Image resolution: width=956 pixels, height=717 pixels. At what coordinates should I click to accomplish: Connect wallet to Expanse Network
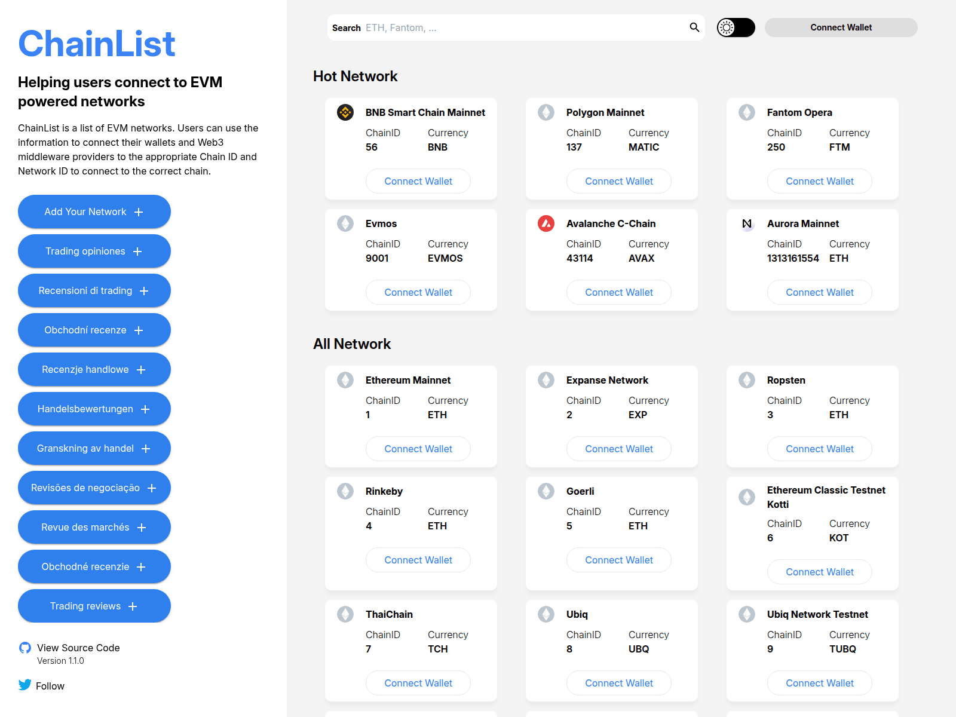(619, 449)
